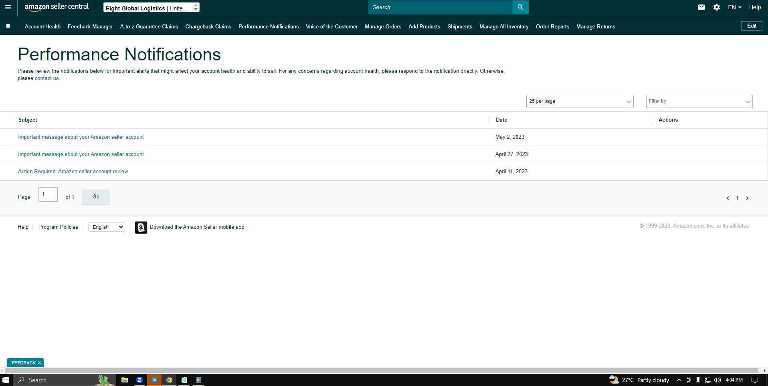Expand the Filter by dropdown
This screenshot has width=768, height=386.
point(699,101)
